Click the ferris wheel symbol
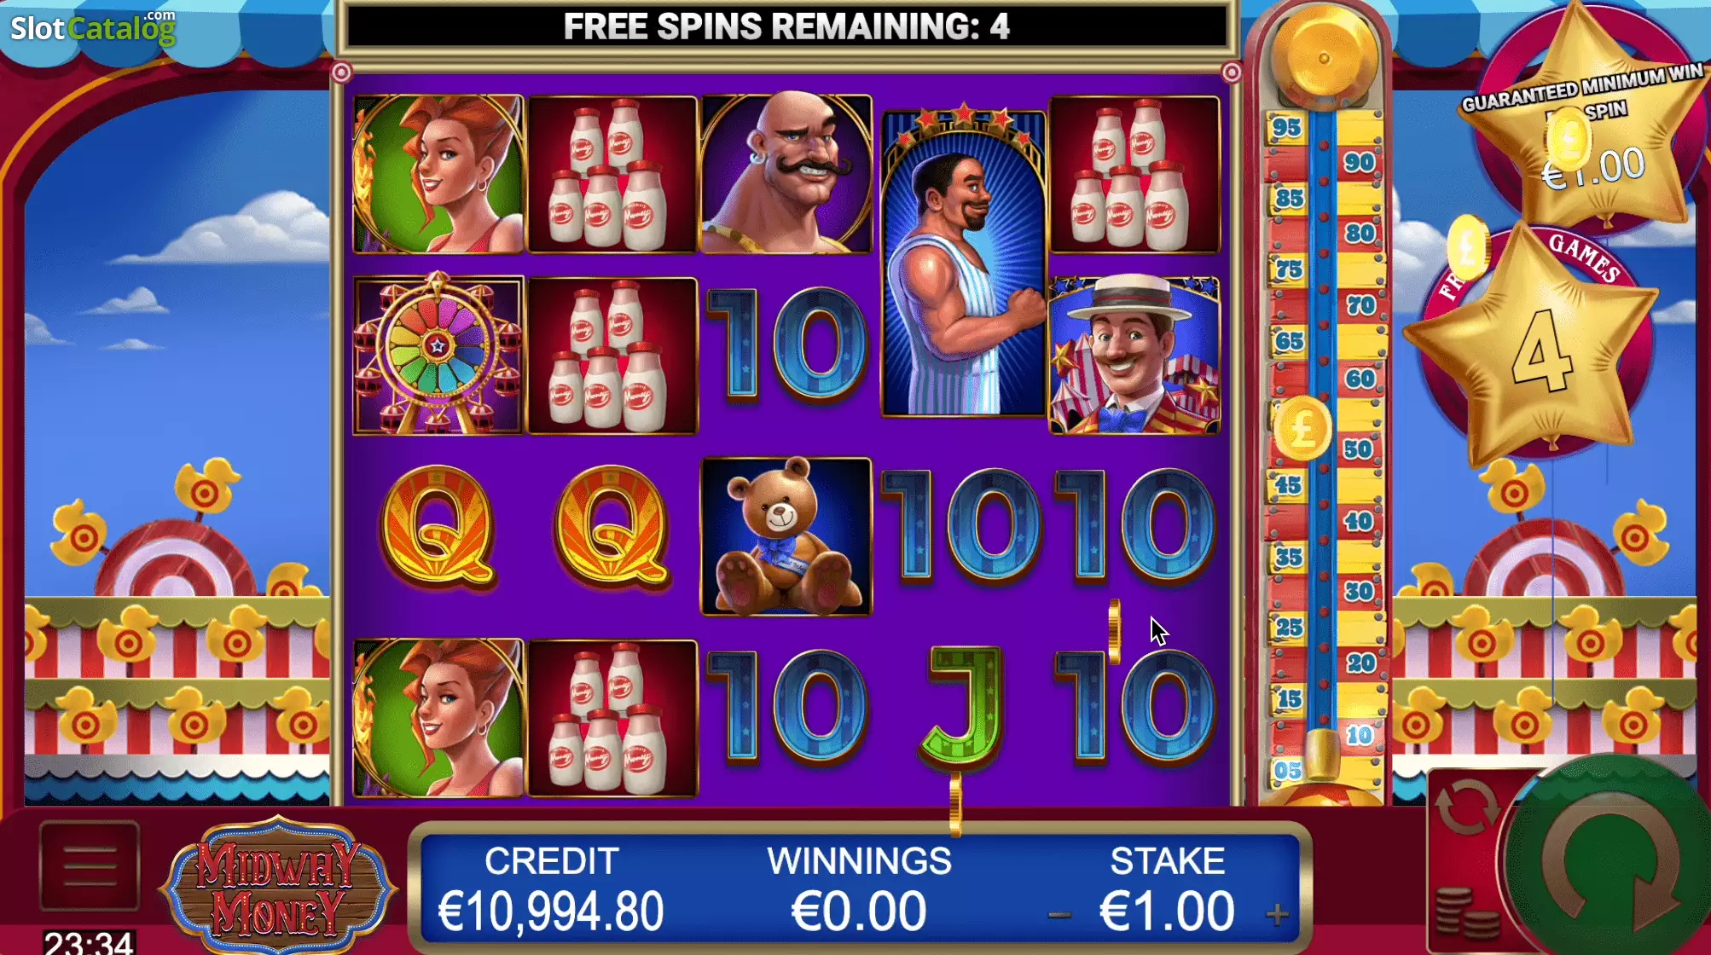The image size is (1711, 955). [438, 354]
